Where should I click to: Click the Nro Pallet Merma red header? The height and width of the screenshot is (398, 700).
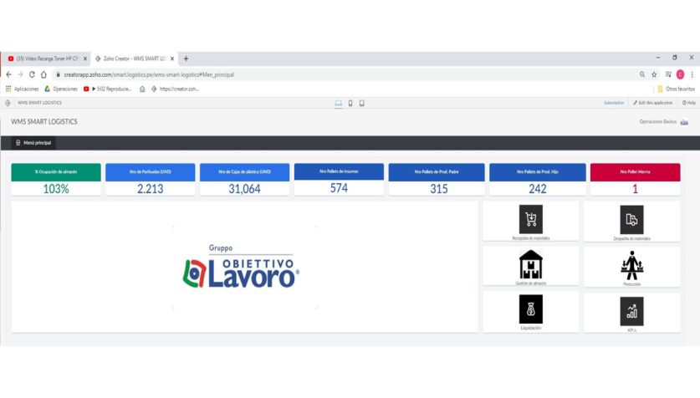pyautogui.click(x=635, y=171)
